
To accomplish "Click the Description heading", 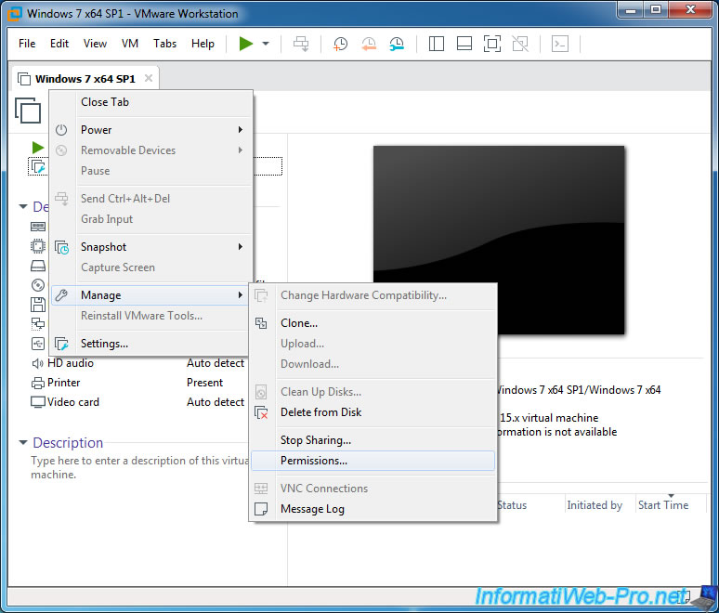I will 68,443.
